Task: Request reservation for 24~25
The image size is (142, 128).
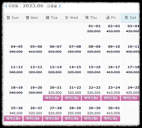Action: pos(130,98)
